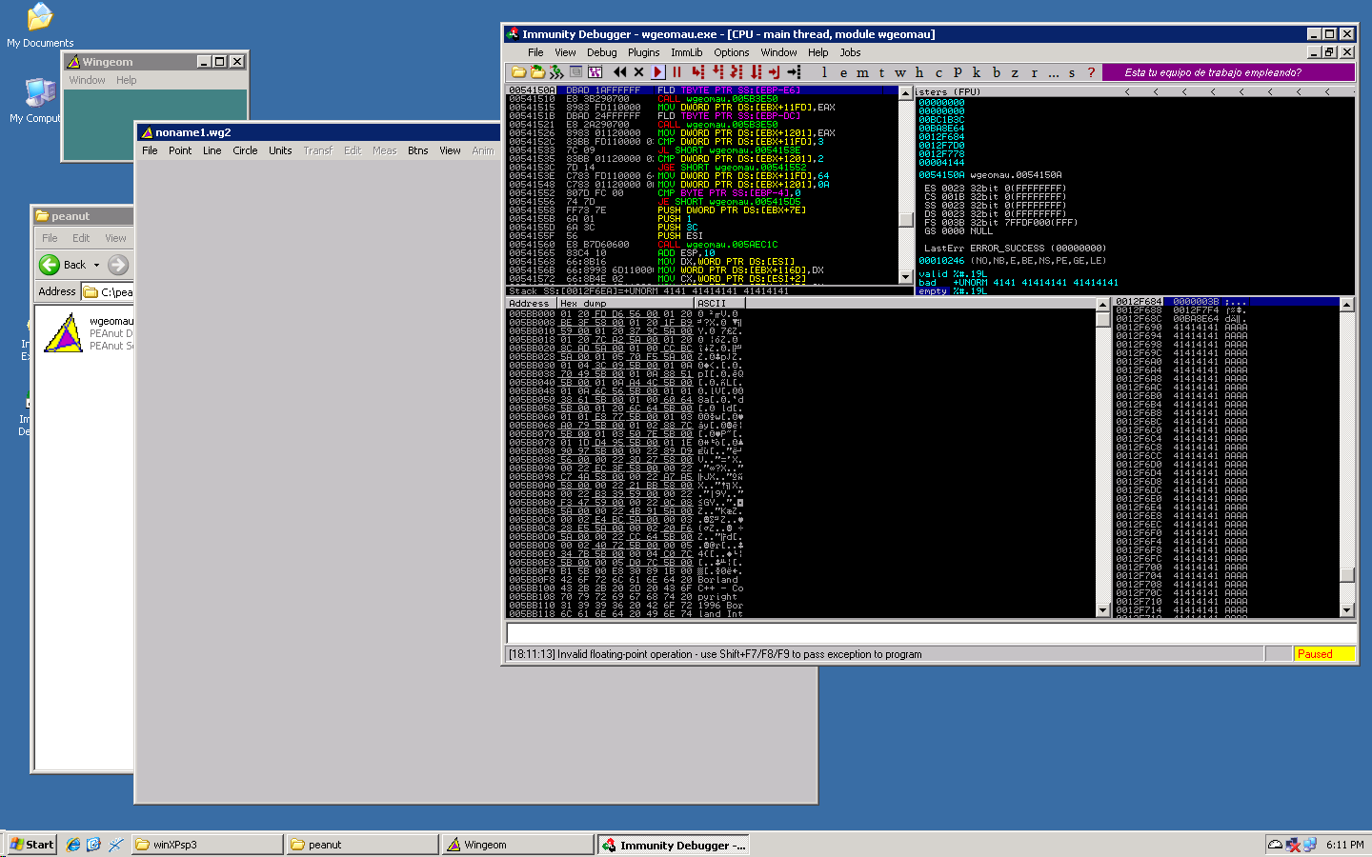This screenshot has height=857, width=1372.
Task: Show handles with 'h' toolbar button
Action: (919, 72)
